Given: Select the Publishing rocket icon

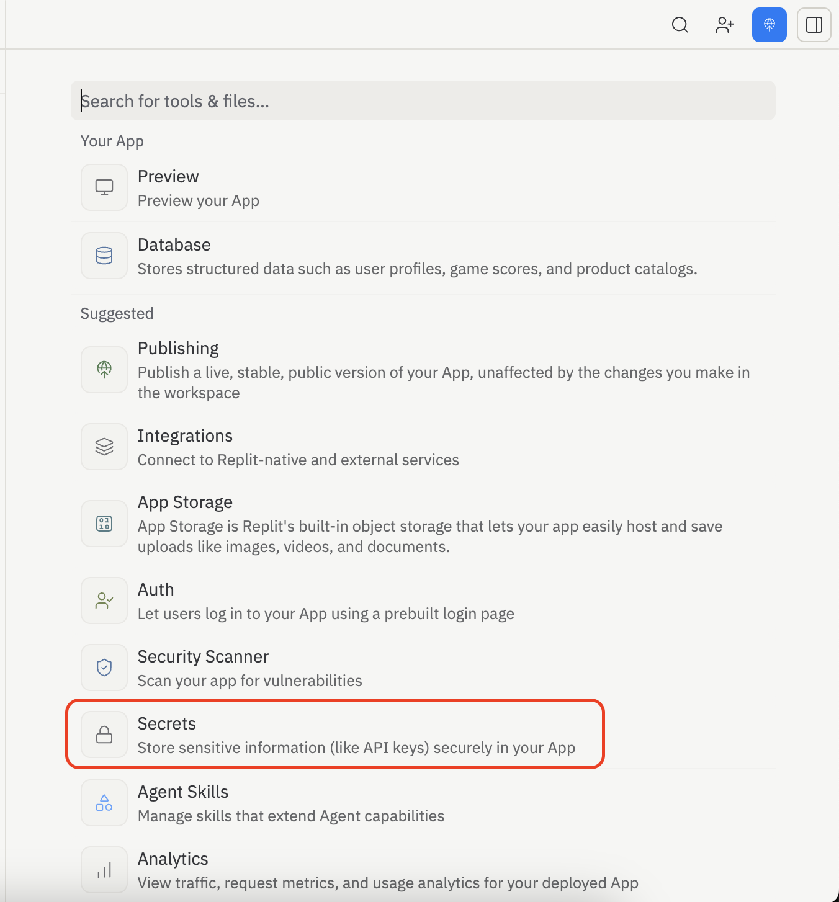Looking at the screenshot, I should [104, 369].
